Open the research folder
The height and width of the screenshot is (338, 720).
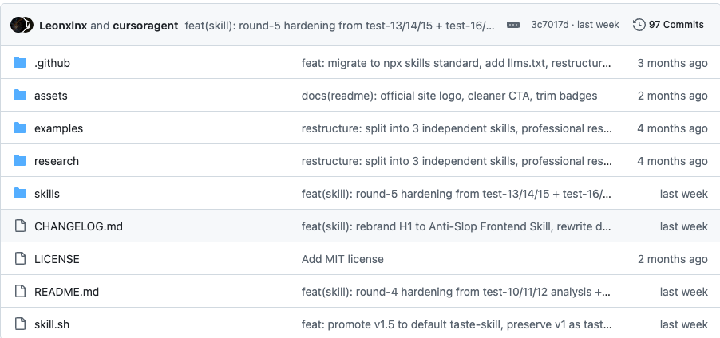point(57,161)
